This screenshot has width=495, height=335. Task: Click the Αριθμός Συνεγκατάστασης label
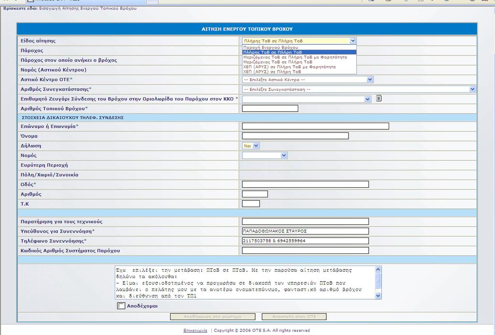[x=56, y=89]
